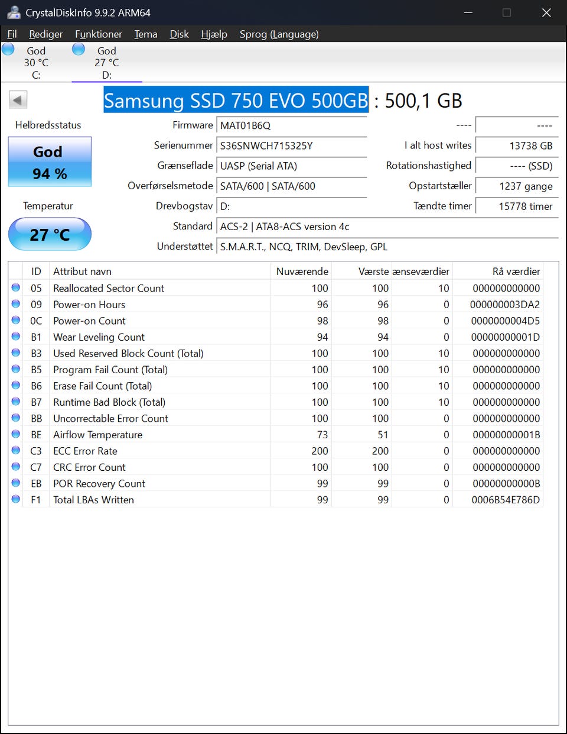Viewport: 567px width, 734px height.
Task: Click the CRC Error Count row name
Action: tap(89, 467)
